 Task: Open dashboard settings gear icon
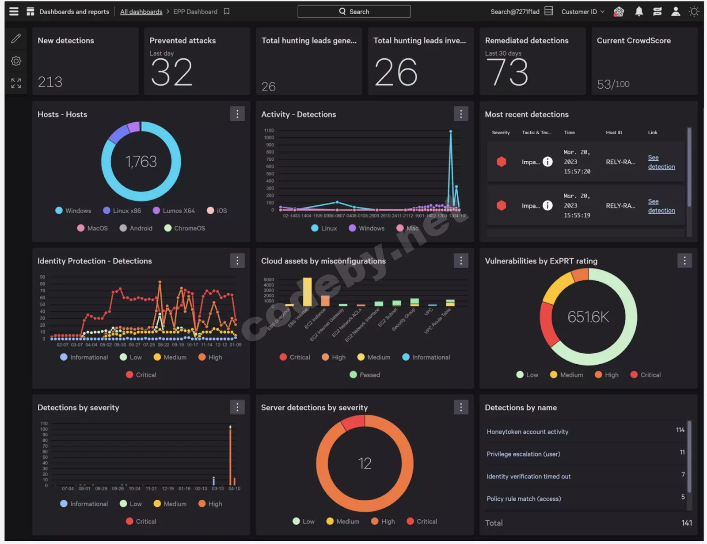coord(16,61)
